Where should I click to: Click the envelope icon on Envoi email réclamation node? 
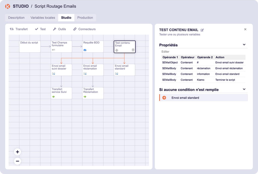(x=85, y=73)
